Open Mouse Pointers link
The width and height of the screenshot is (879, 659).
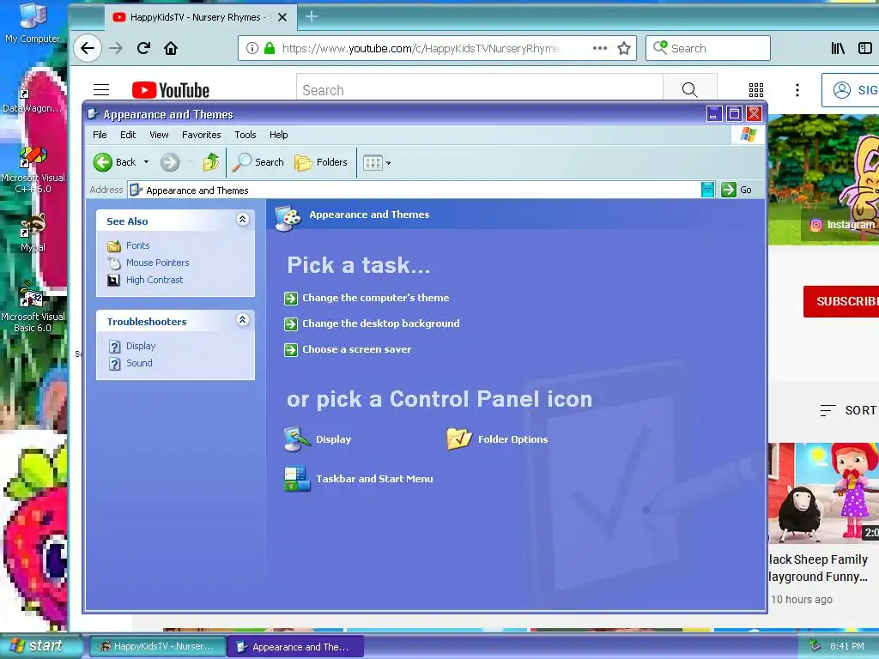pos(158,263)
